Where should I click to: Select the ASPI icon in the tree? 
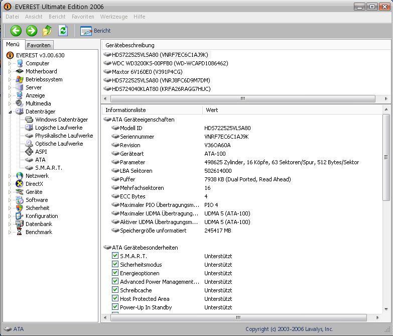[x=29, y=152]
